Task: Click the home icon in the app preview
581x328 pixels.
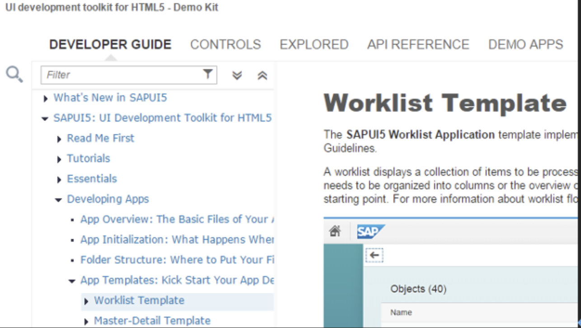Action: [x=335, y=232]
